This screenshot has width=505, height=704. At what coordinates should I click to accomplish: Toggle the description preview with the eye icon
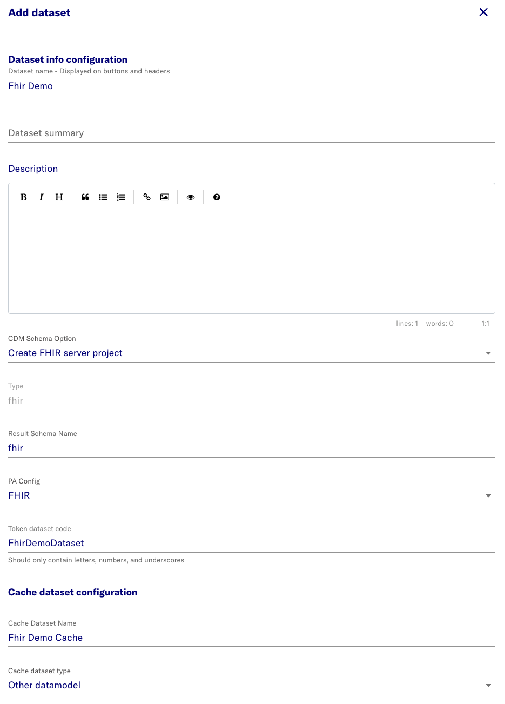[190, 197]
